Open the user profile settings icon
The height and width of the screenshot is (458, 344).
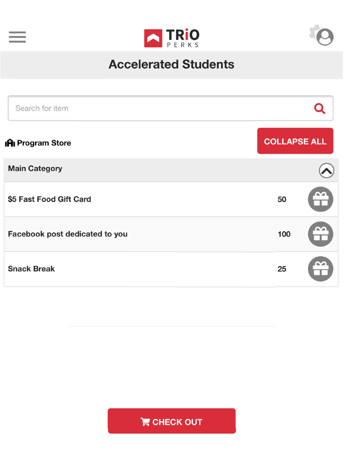coord(322,36)
